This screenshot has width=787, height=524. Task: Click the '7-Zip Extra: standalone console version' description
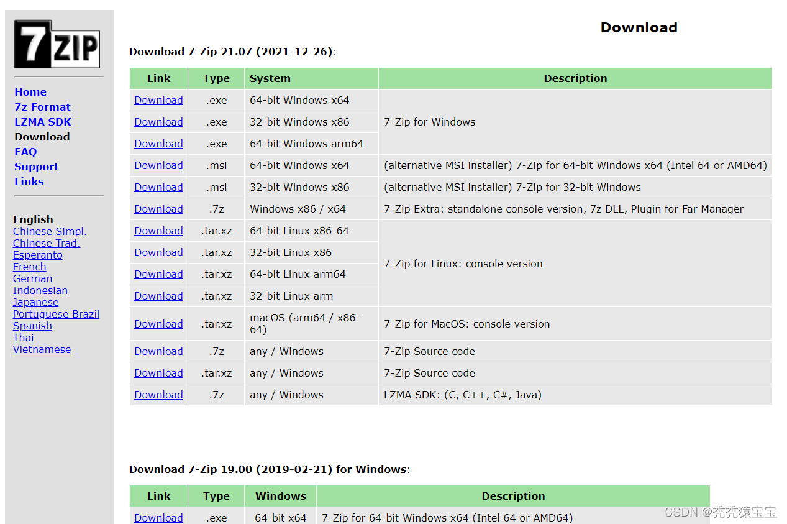click(x=563, y=209)
